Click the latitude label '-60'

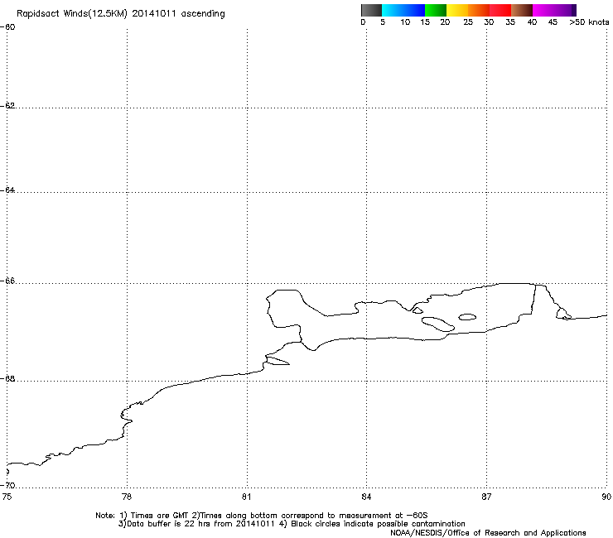tap(7, 27)
